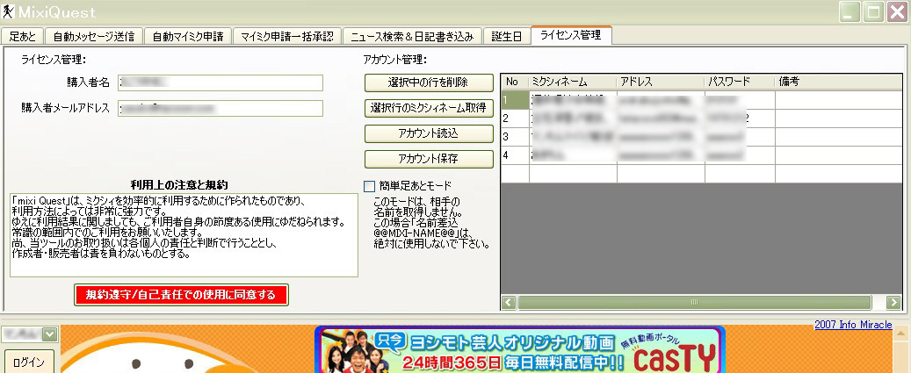Close the MixiQuest window

point(897,11)
